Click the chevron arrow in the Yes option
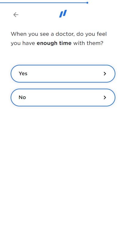This screenshot has height=225, width=126. 105,74
